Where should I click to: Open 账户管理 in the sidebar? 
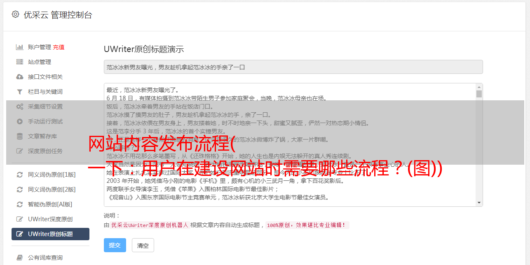click(x=40, y=47)
